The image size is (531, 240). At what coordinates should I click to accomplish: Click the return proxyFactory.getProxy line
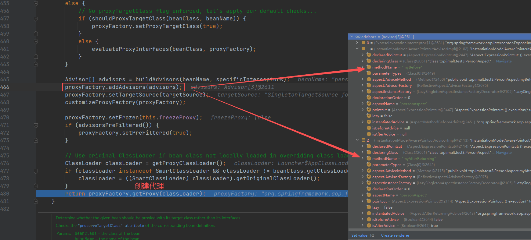pos(147,194)
